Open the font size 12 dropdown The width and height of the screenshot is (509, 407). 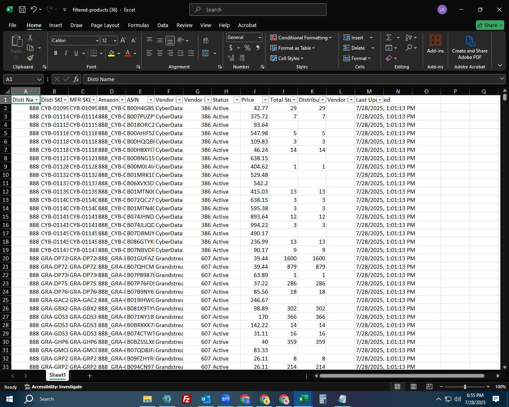click(x=115, y=41)
